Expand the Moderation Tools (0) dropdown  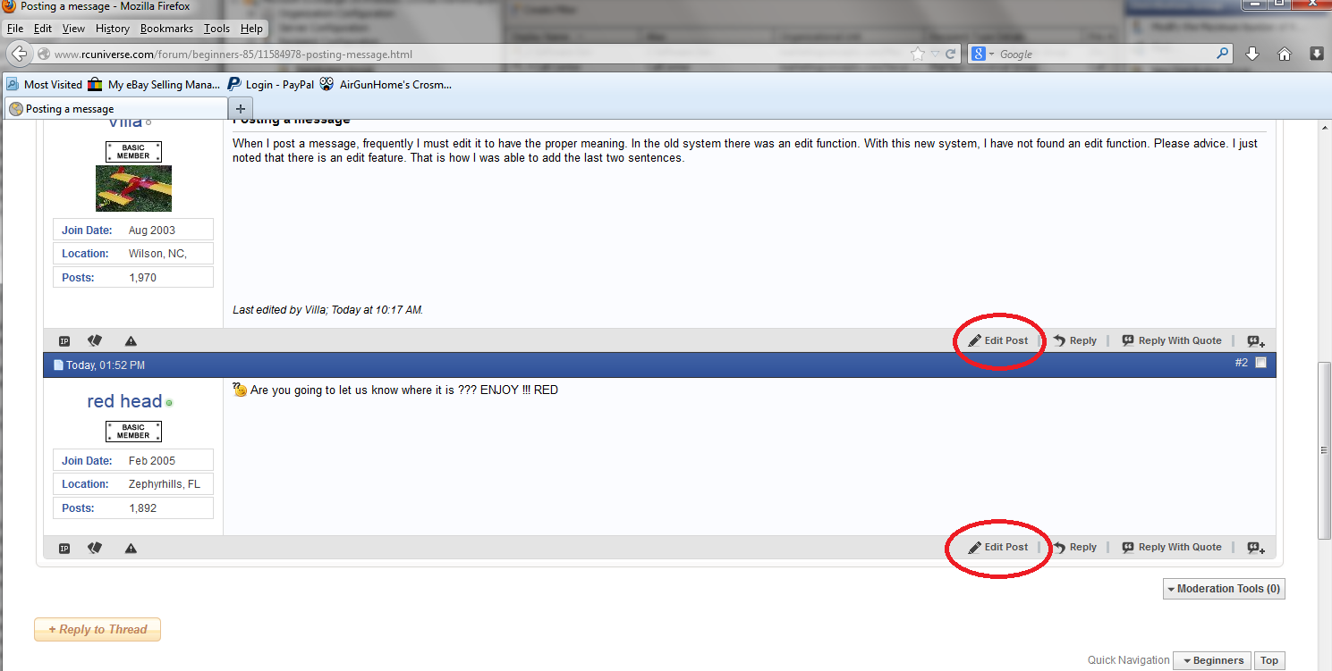pyautogui.click(x=1224, y=589)
